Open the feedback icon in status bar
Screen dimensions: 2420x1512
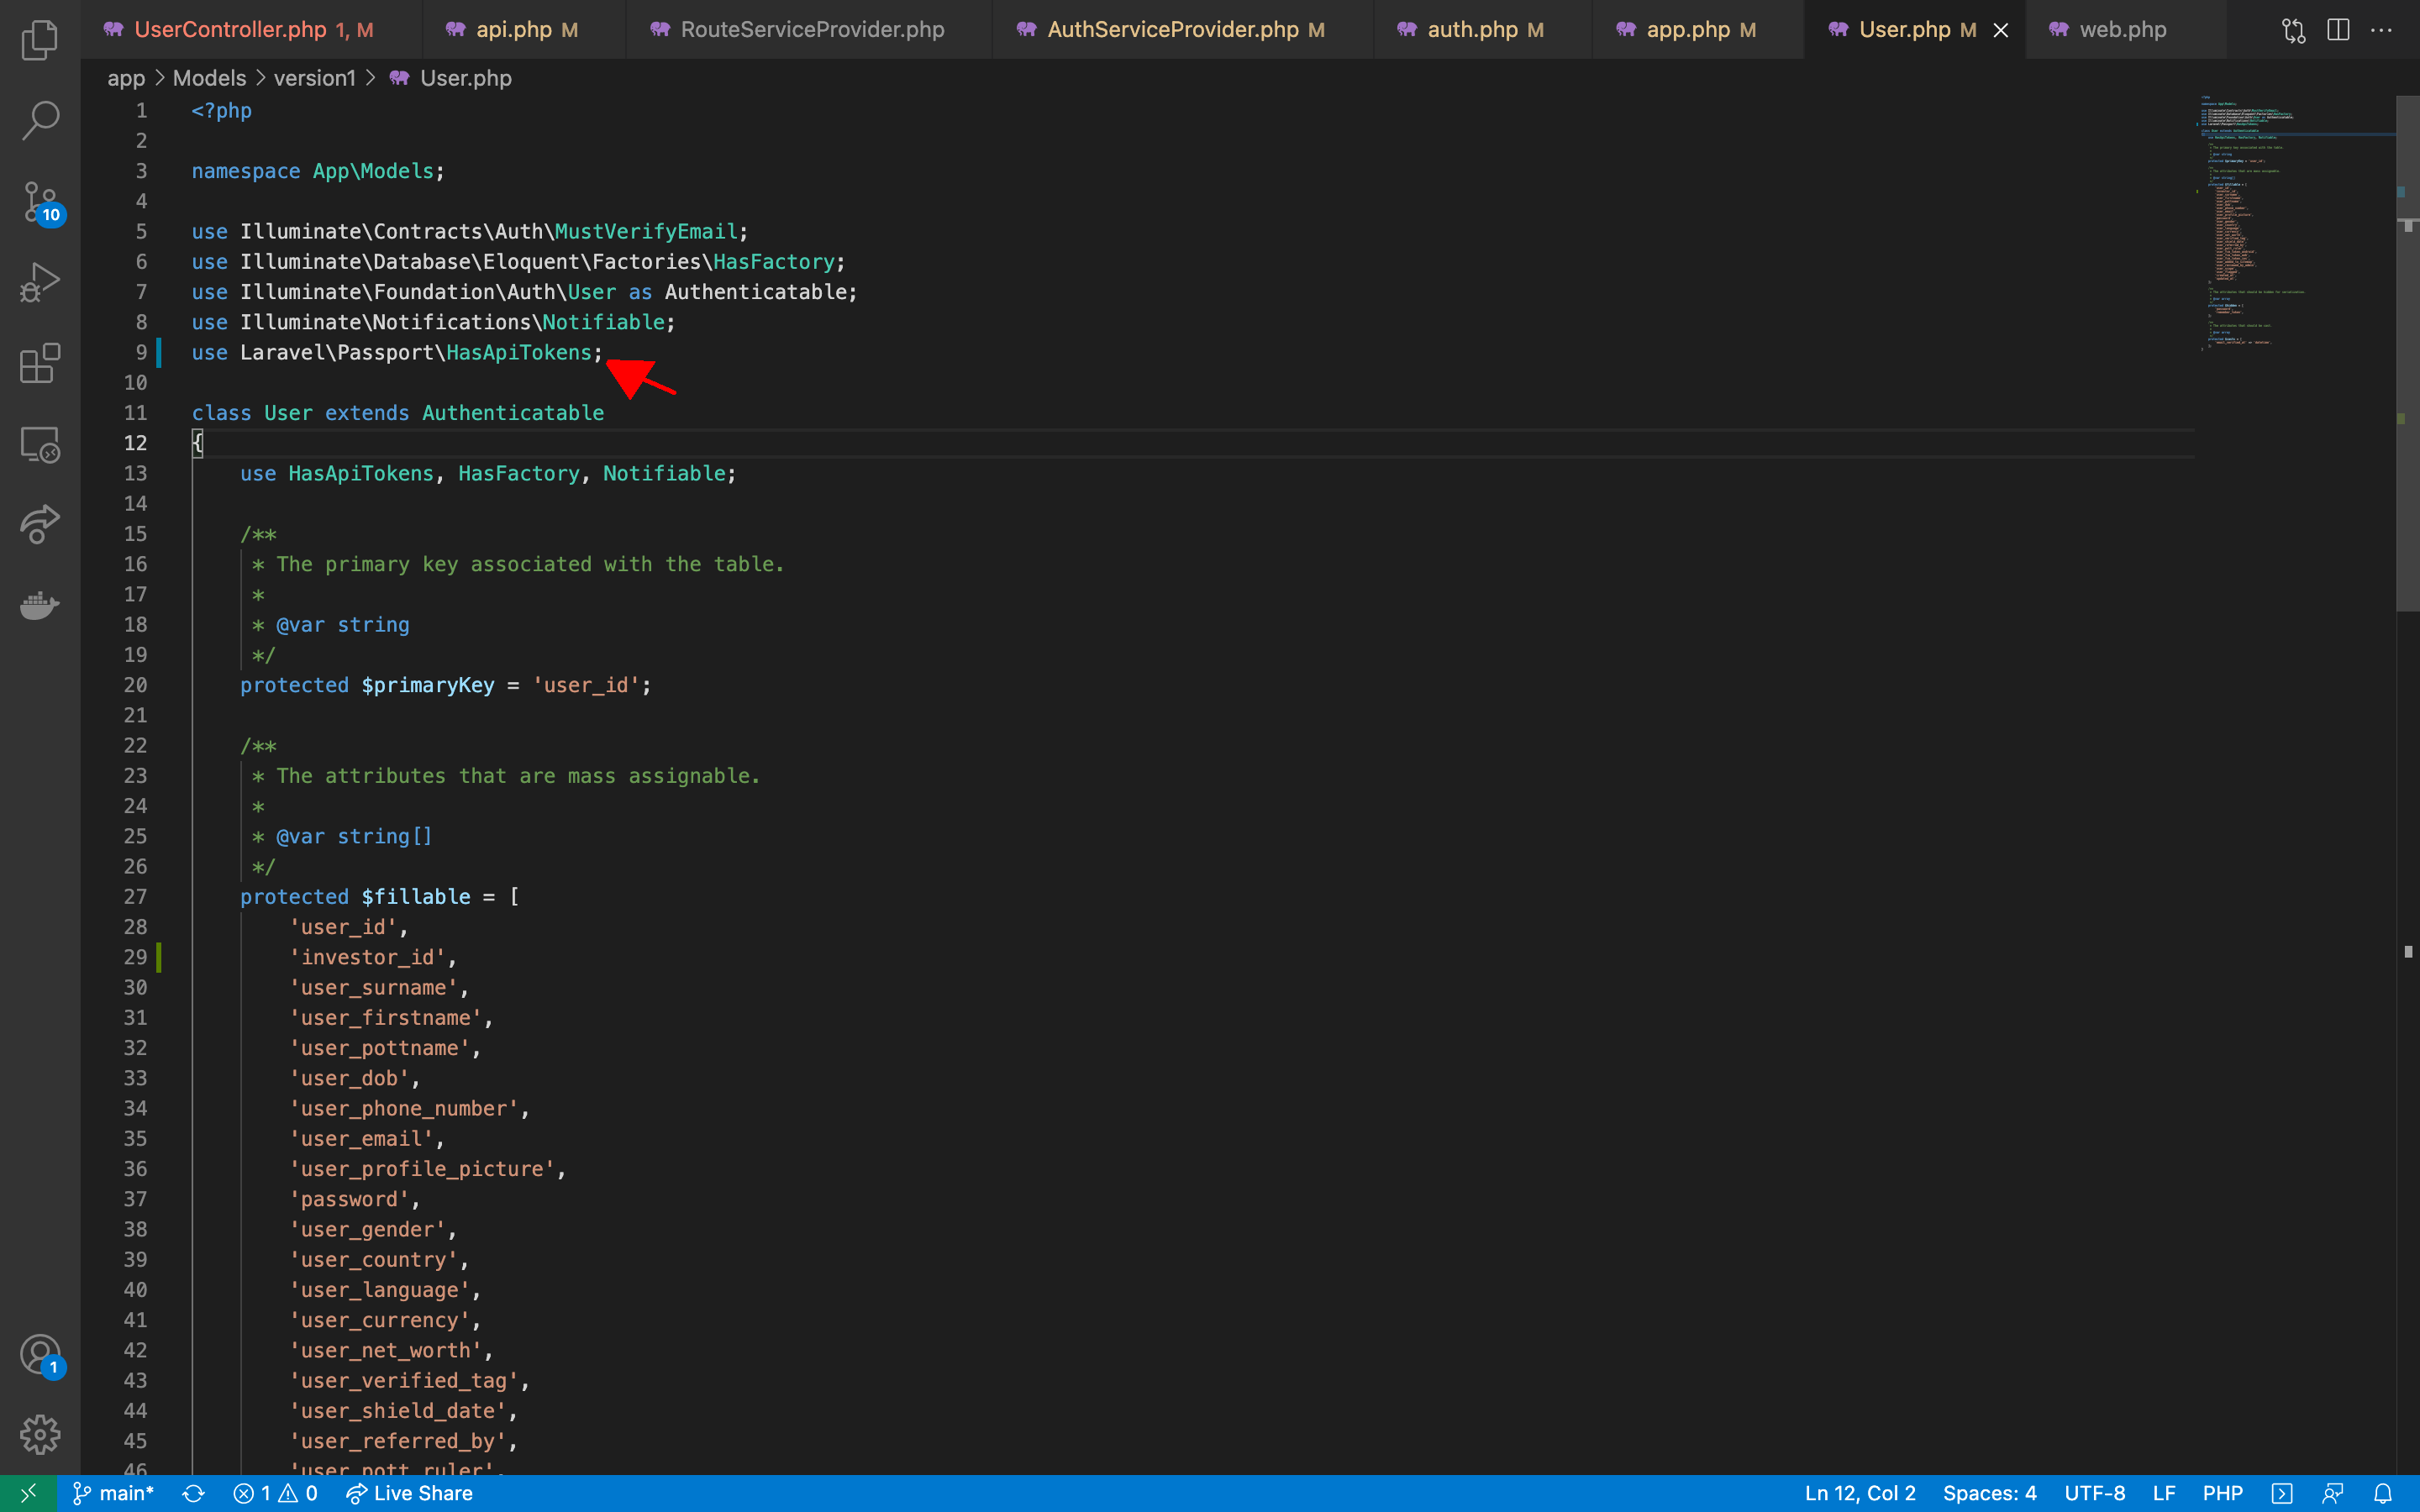(2333, 1493)
